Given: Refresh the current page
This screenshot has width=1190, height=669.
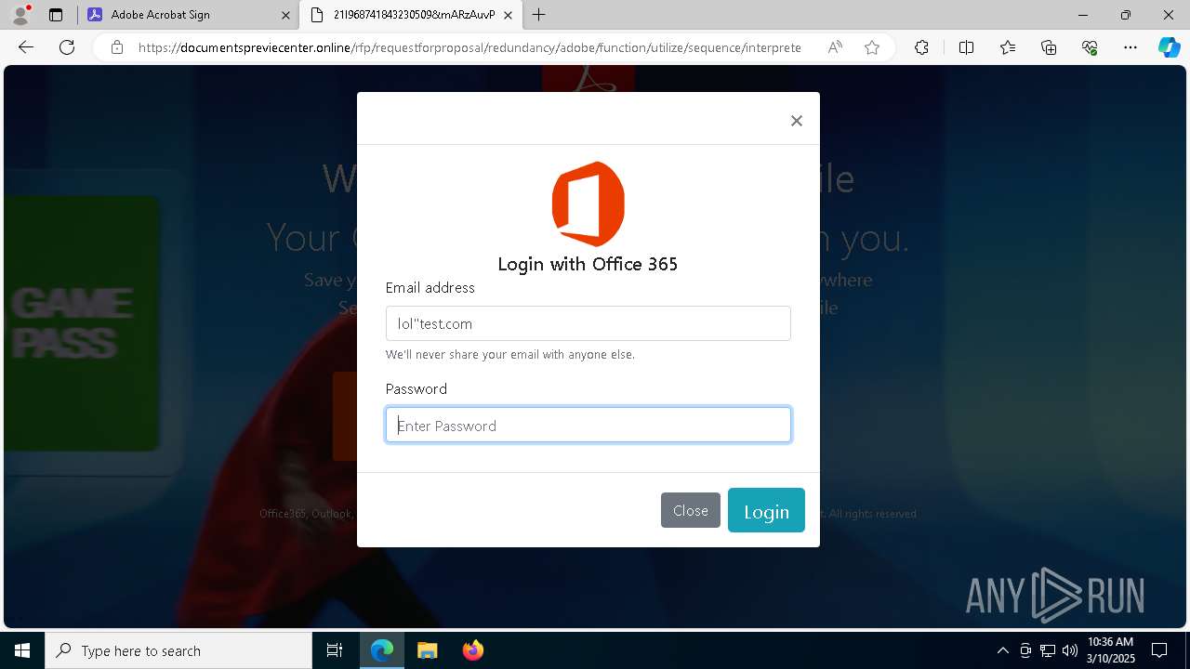Looking at the screenshot, I should 67,47.
